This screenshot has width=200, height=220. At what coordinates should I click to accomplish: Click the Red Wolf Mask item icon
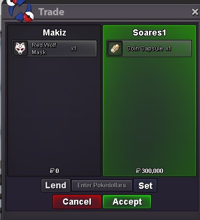pos(20,49)
